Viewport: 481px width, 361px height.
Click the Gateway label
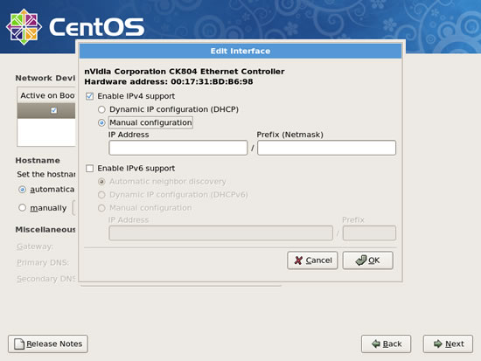tap(35, 246)
